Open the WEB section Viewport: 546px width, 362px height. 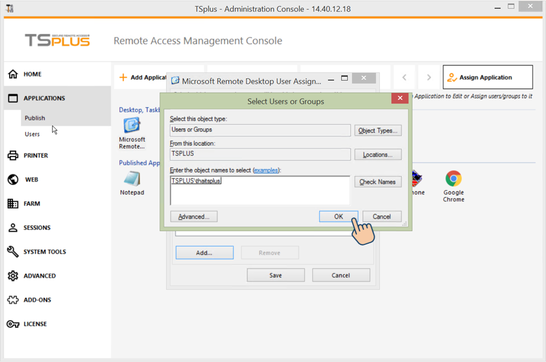(x=31, y=180)
